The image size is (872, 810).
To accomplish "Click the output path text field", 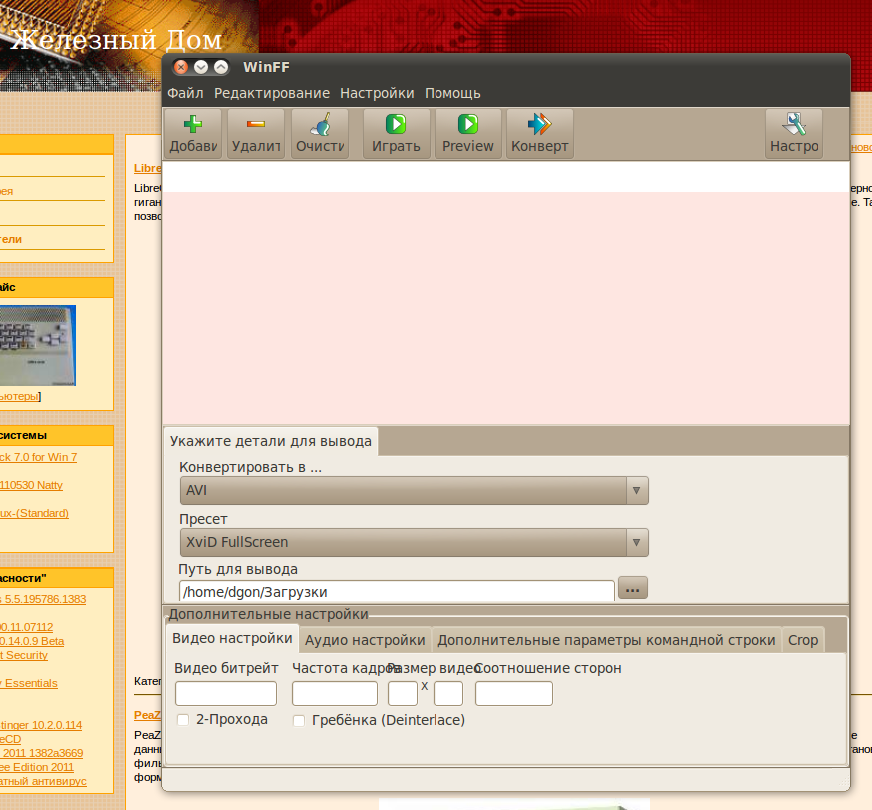I will [x=396, y=592].
